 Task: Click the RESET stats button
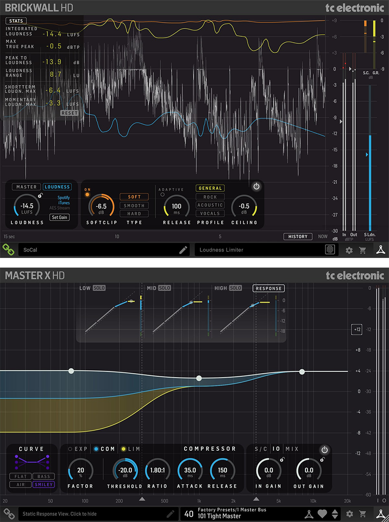(69, 113)
